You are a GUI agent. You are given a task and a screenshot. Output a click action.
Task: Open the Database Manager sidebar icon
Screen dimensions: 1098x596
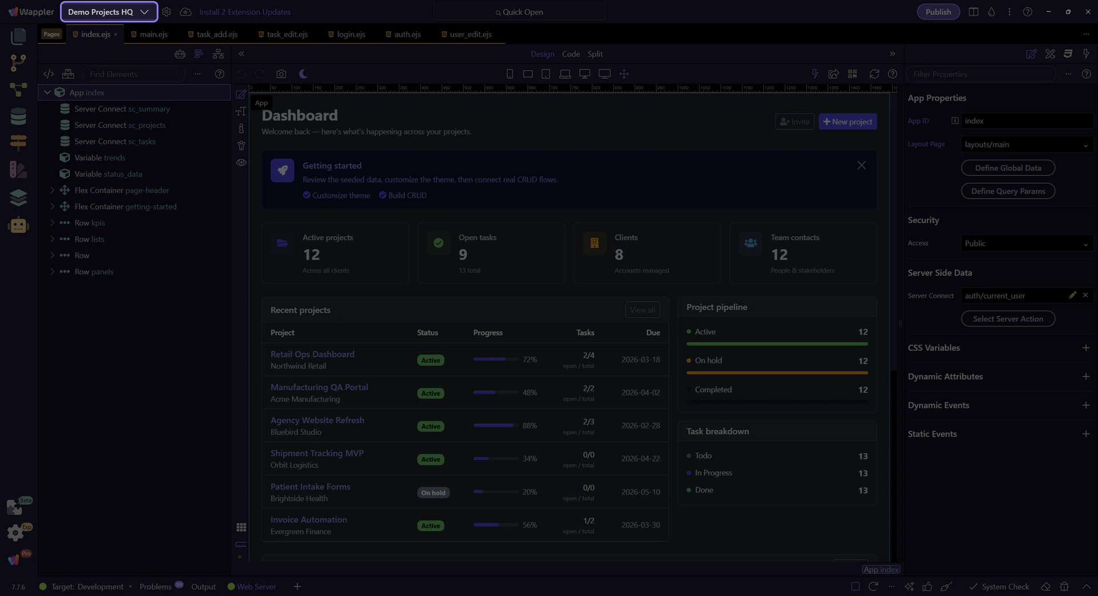tap(18, 117)
